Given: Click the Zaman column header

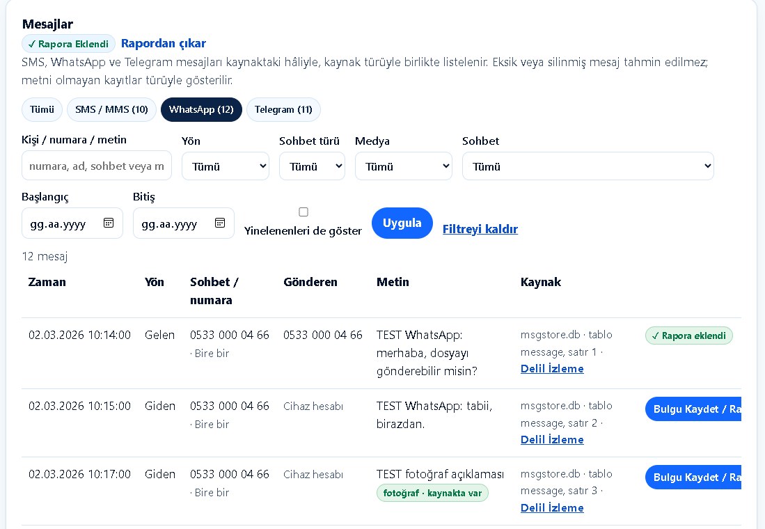Looking at the screenshot, I should click(x=47, y=282).
